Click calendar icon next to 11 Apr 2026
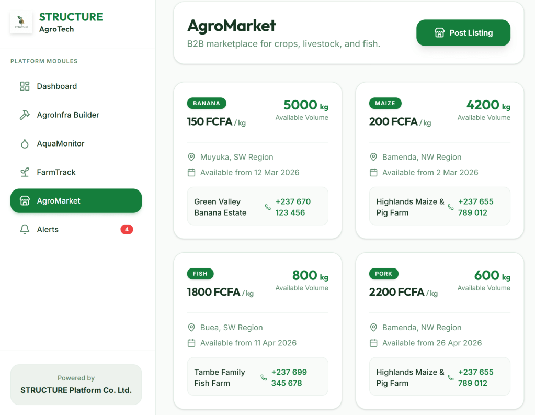This screenshot has height=415, width=535. [x=191, y=343]
